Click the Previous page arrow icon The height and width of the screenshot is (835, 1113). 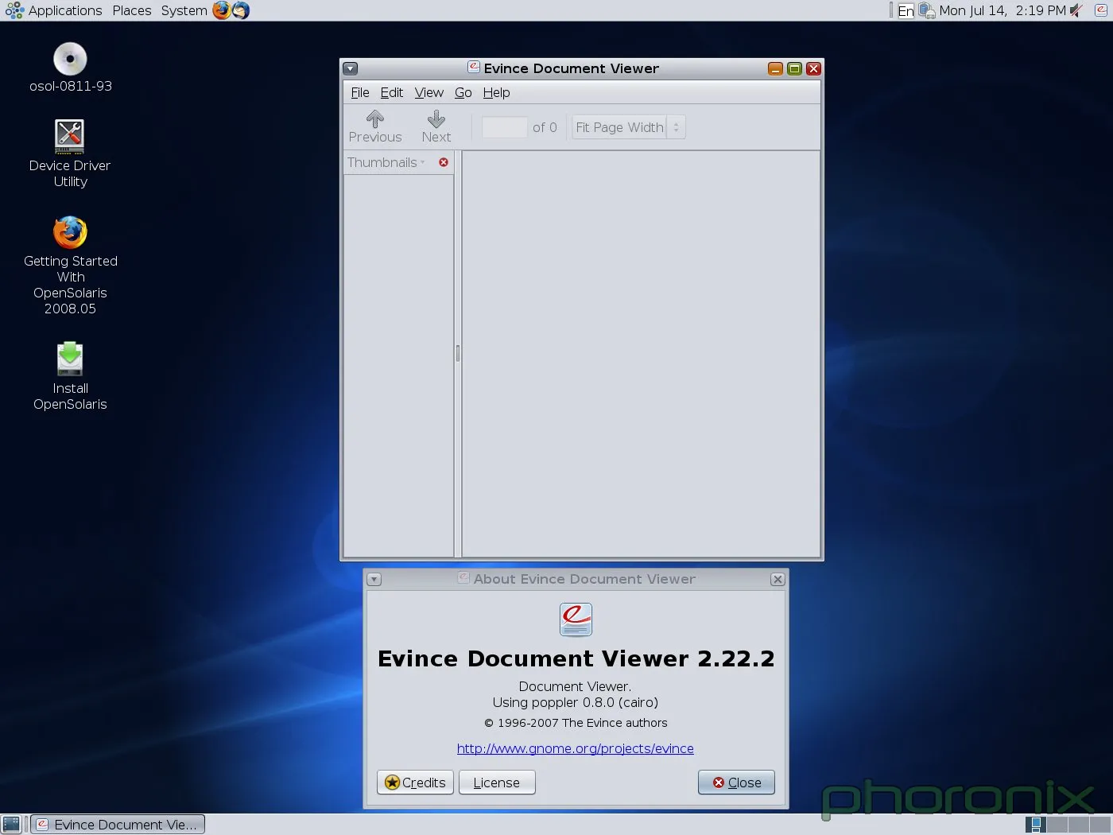[x=375, y=119]
